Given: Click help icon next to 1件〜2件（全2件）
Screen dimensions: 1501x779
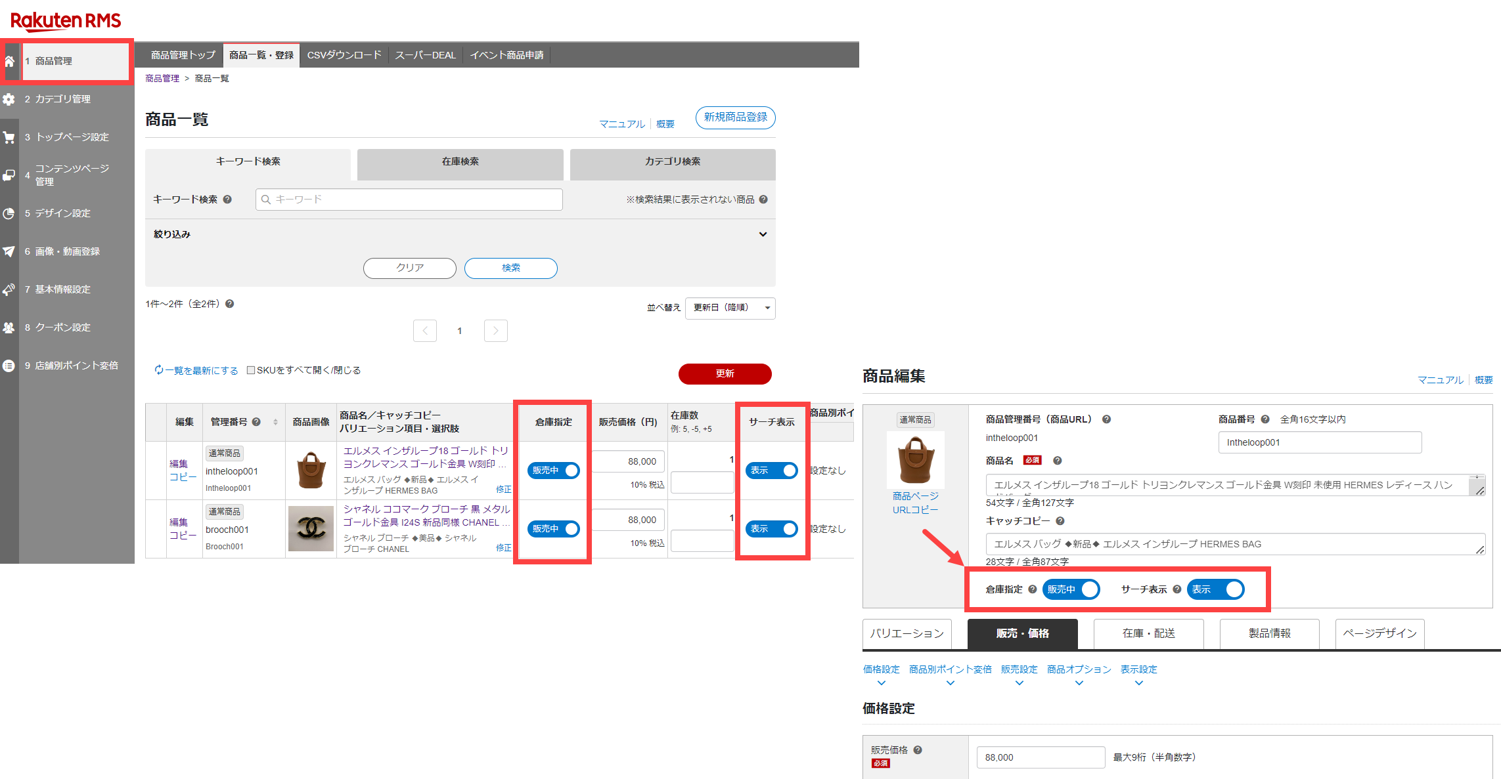Looking at the screenshot, I should tap(230, 304).
